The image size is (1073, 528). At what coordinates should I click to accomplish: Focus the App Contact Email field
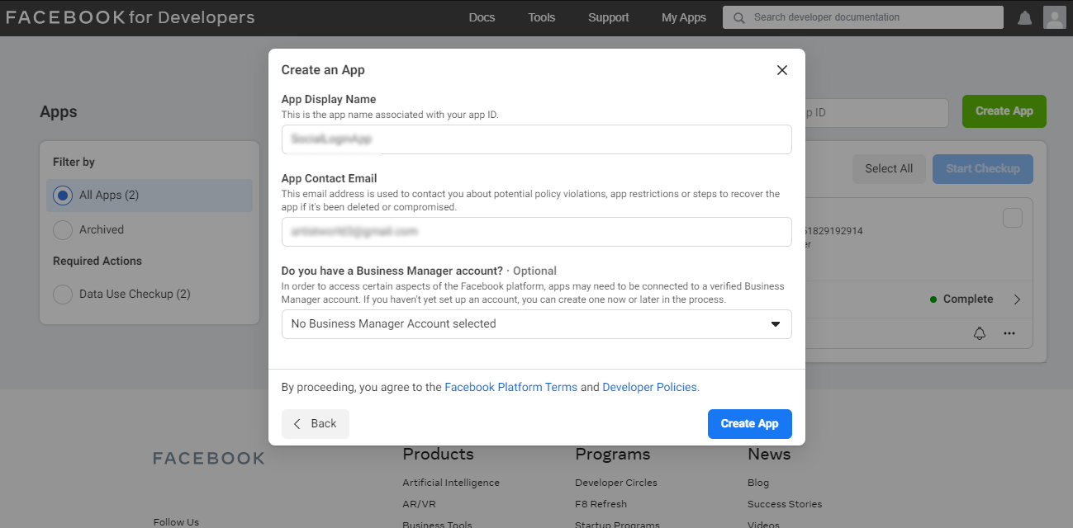point(537,232)
